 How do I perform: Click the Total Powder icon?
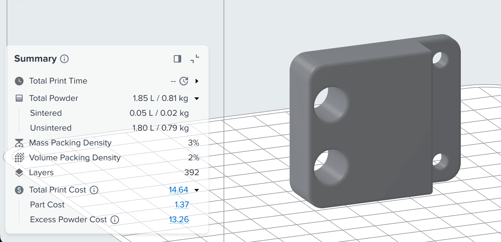point(19,98)
